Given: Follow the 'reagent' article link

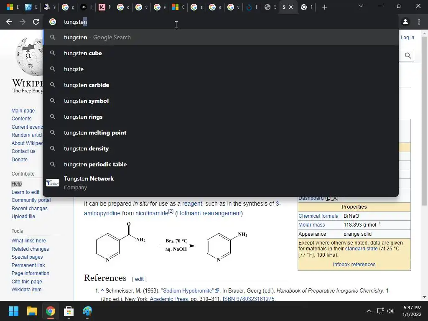Looking at the screenshot, I should pyautogui.click(x=192, y=204).
